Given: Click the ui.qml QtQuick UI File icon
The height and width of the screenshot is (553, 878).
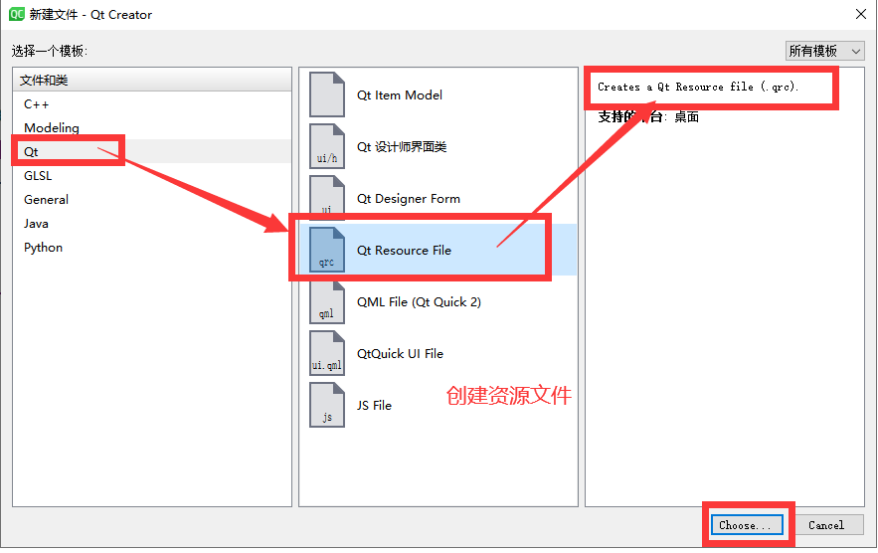Looking at the screenshot, I should 327,353.
